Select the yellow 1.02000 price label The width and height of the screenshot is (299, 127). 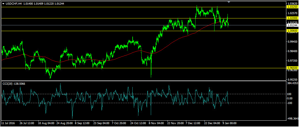[x=292, y=18]
